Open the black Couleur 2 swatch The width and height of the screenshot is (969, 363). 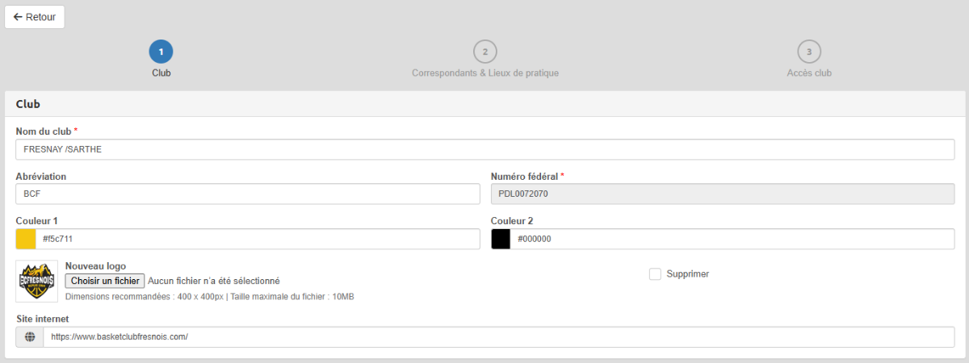coord(501,239)
